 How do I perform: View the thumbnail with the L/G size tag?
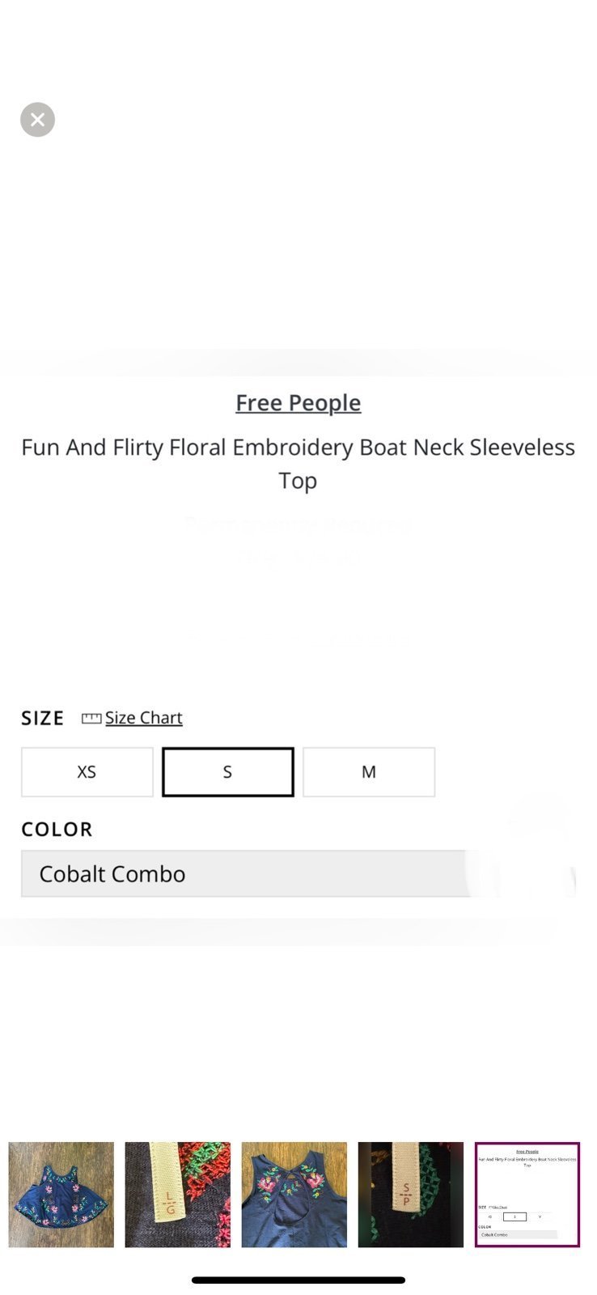point(178,1195)
